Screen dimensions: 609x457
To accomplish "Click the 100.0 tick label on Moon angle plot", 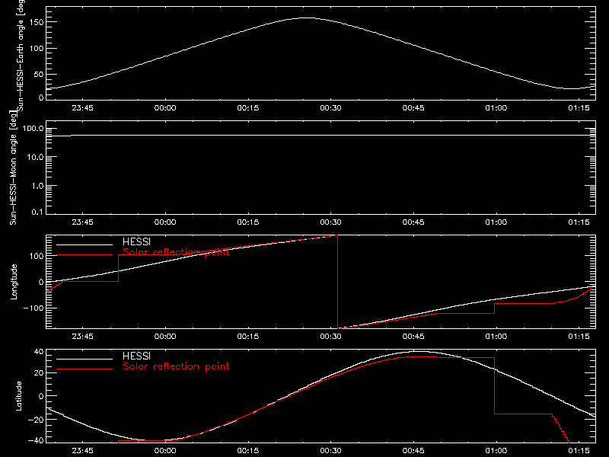I will tap(33, 129).
